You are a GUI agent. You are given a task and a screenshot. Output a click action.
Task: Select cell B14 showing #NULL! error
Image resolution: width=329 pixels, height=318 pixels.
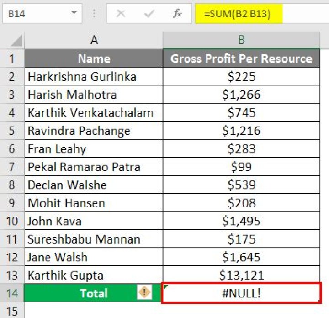tap(241, 293)
